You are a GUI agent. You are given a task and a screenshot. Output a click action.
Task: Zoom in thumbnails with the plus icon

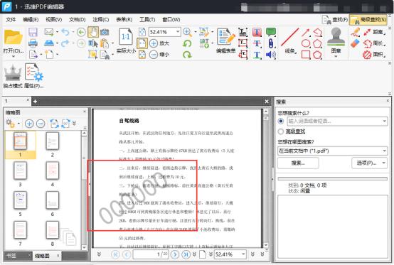[29, 124]
